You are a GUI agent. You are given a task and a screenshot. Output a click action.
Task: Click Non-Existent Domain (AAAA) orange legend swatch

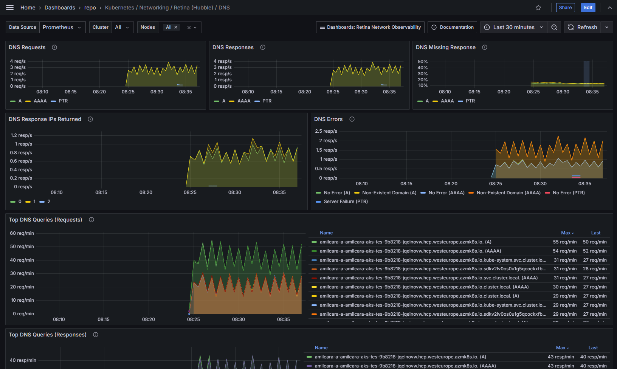click(x=471, y=193)
